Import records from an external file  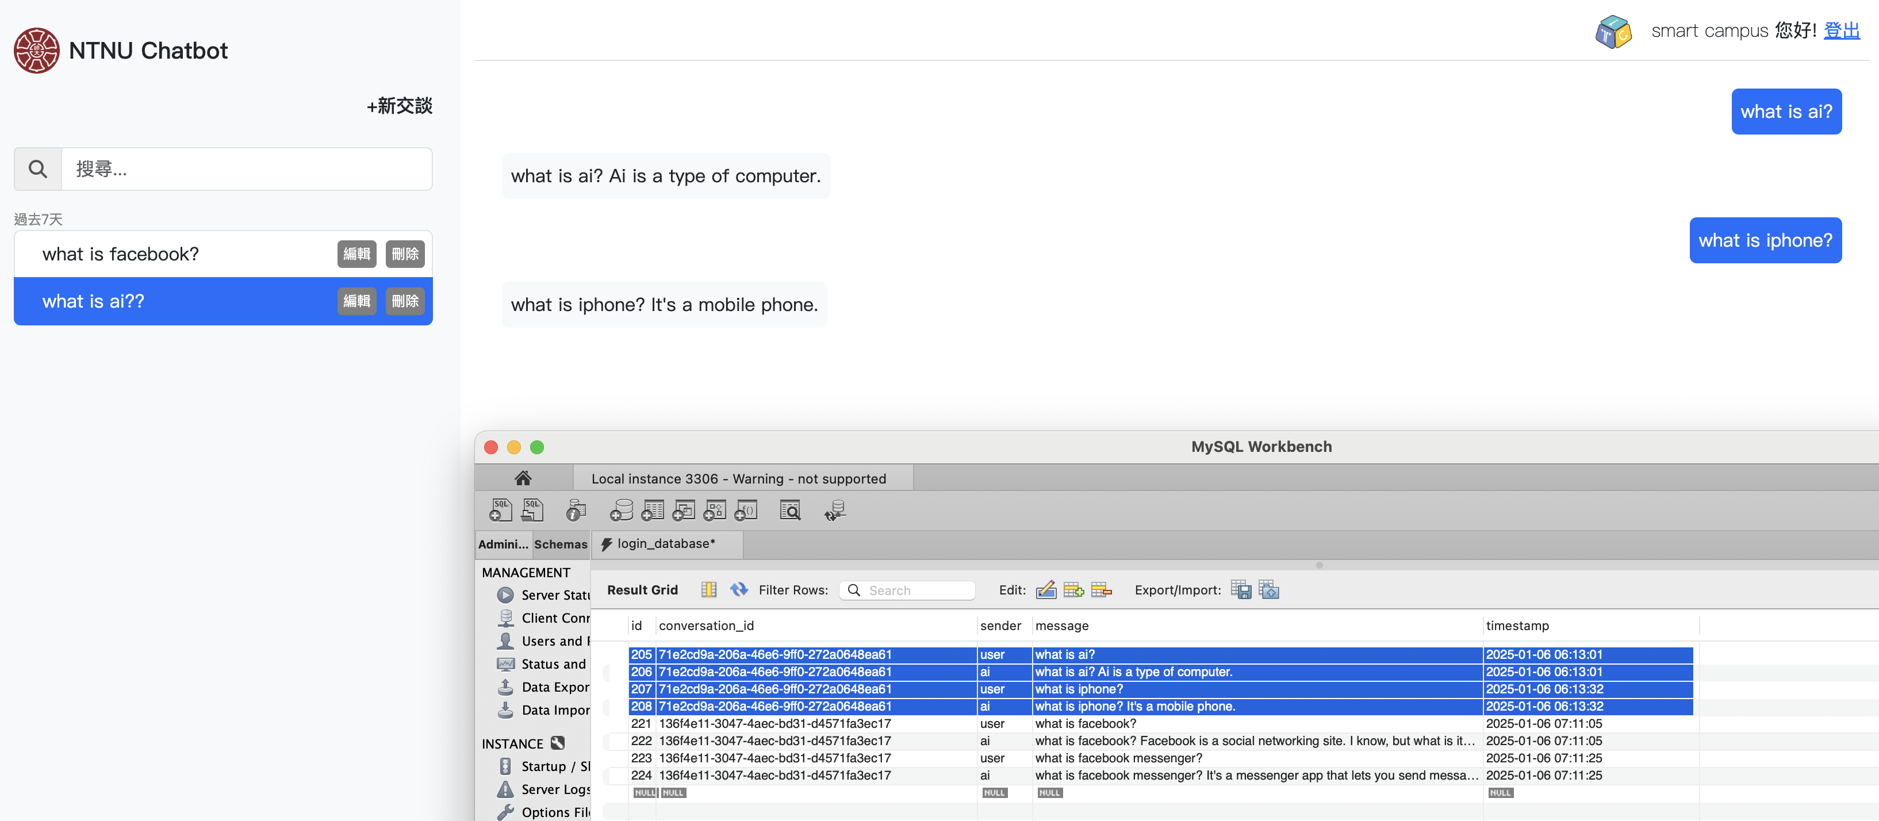(1269, 590)
